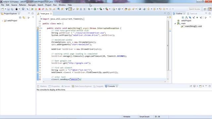Click the Suspend debug pause icon
This screenshot has width=212, height=119.
[36, 9]
